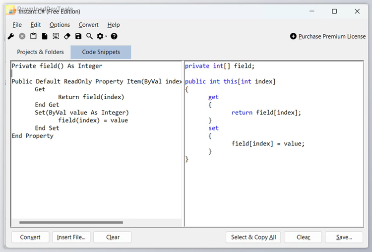
Task: Open the Edit menu
Action: (36, 25)
